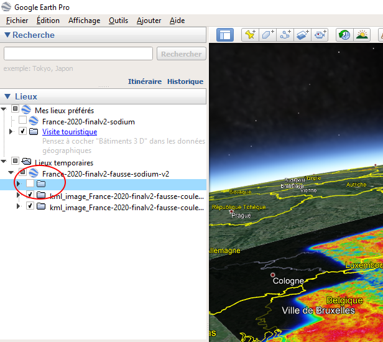Show historical imagery clock icon

point(344,35)
